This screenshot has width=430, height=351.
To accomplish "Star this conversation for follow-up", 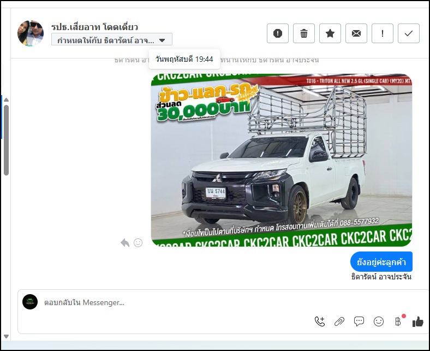I will click(x=330, y=33).
